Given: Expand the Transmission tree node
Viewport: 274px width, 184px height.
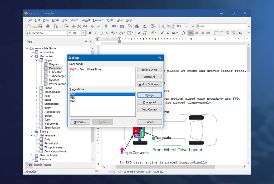Looking at the screenshot, I should 36,92.
